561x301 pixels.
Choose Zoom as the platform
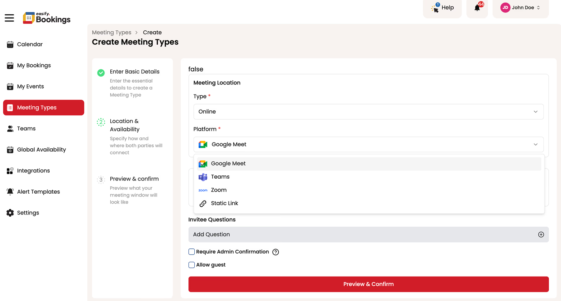(x=369, y=190)
